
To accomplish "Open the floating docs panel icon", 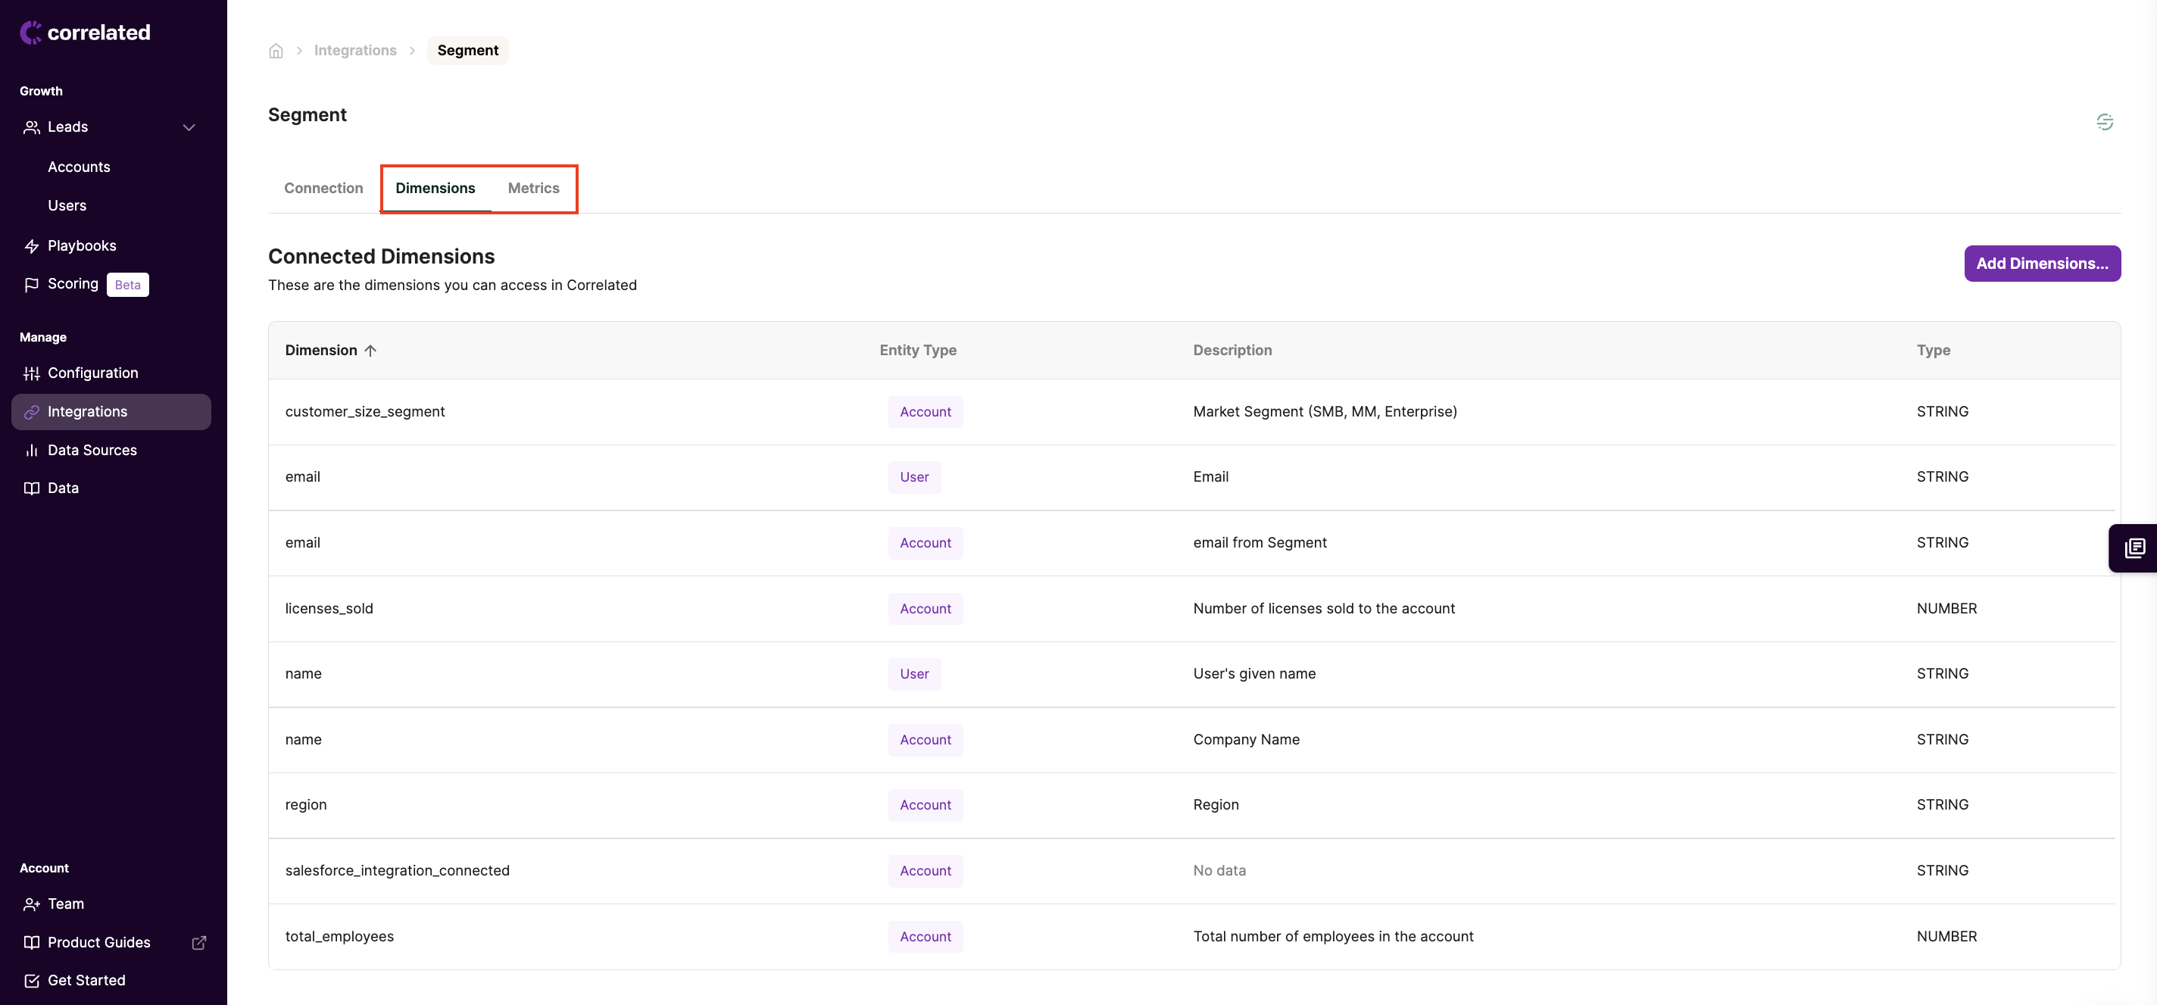I will [2134, 548].
